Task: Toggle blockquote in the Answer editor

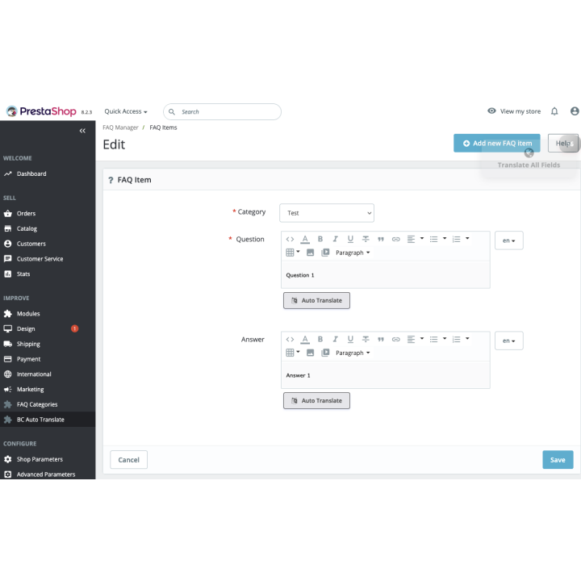Action: pos(381,339)
